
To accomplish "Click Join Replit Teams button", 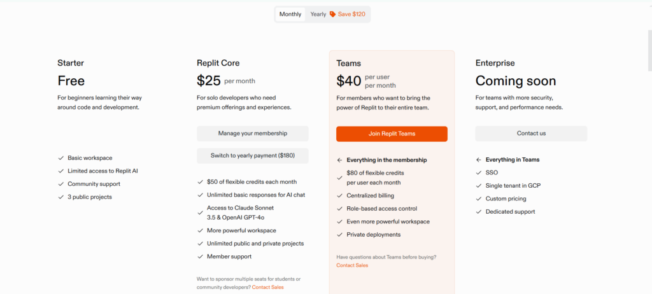I will pyautogui.click(x=392, y=134).
